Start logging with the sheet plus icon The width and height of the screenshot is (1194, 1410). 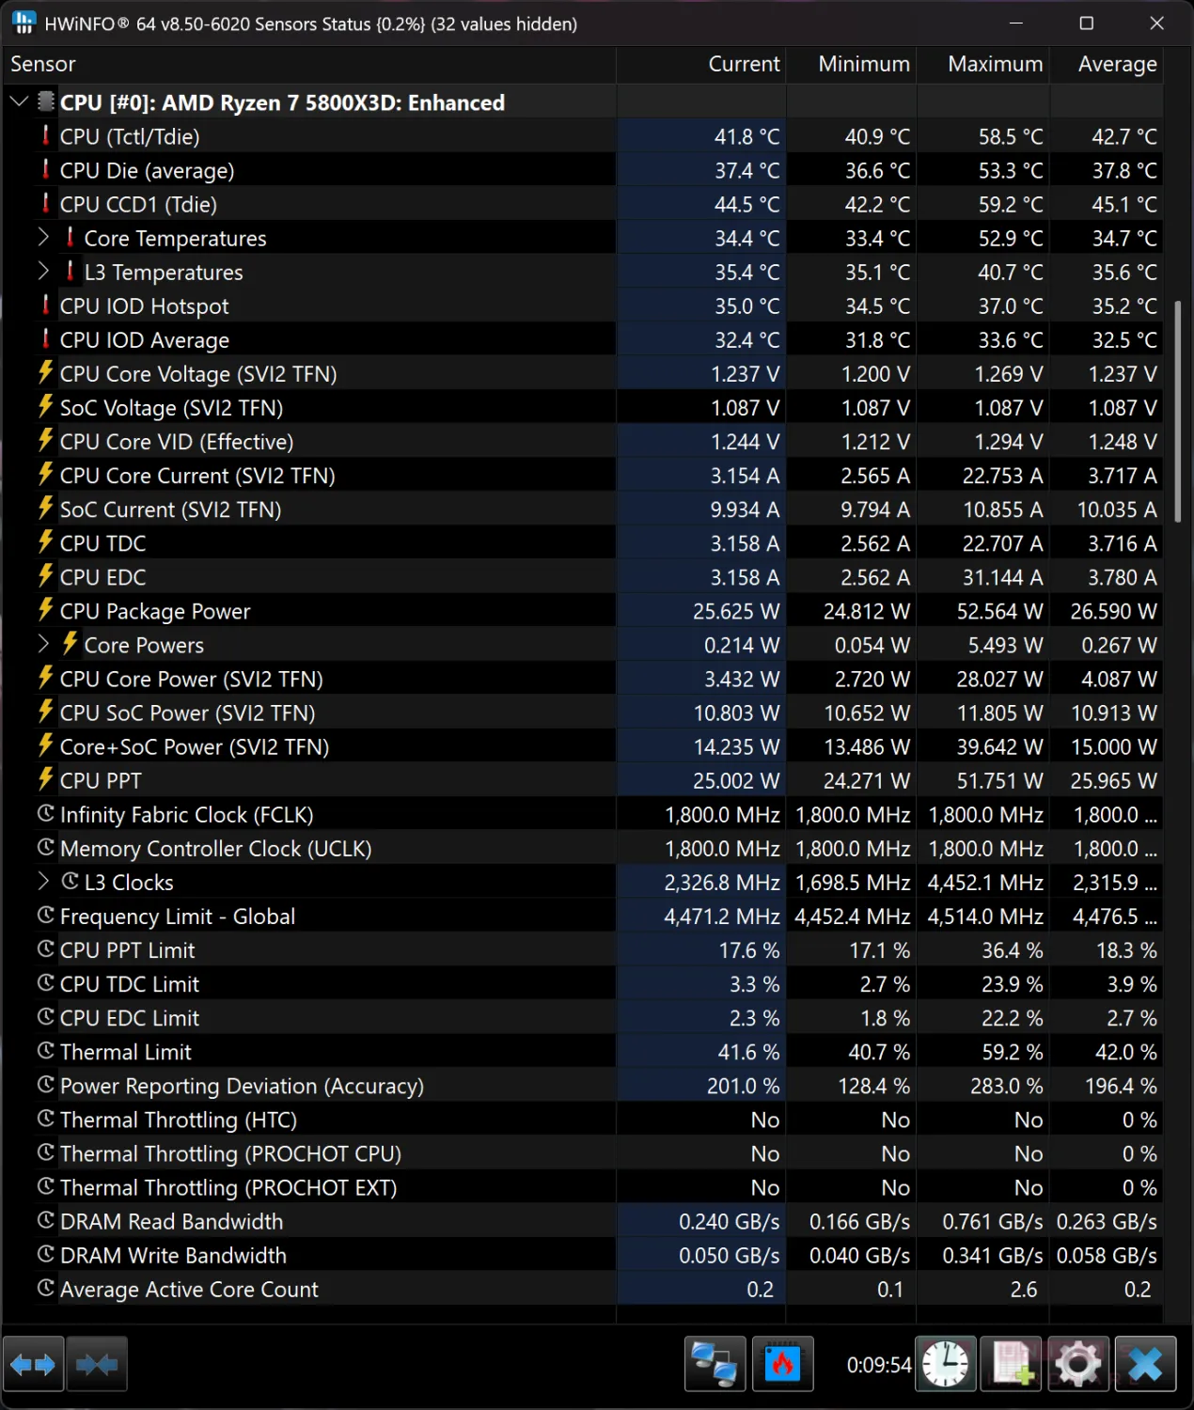(1012, 1364)
